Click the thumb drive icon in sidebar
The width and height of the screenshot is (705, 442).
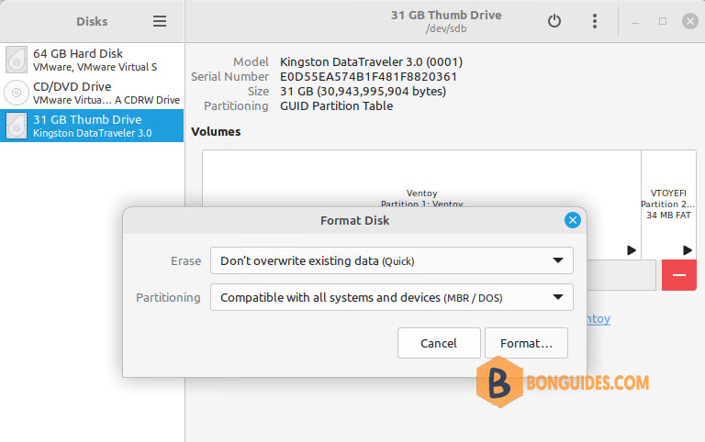[x=17, y=126]
